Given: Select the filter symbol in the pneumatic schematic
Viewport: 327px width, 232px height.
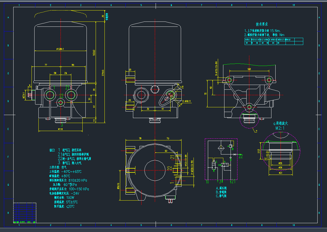Looking at the screenshot, I should click(221, 148).
